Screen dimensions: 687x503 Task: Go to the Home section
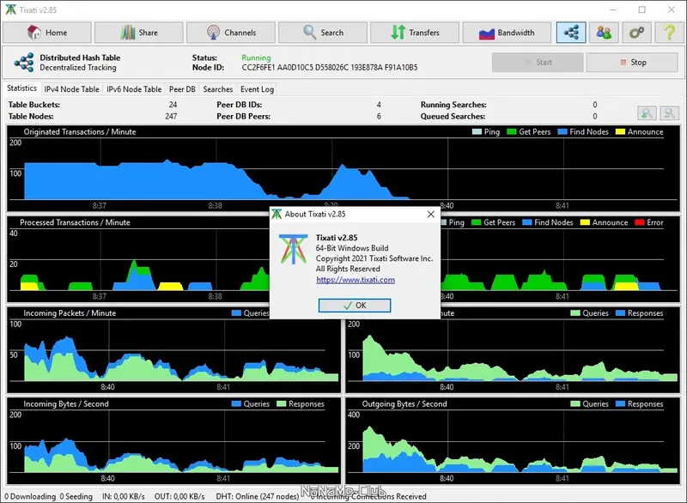[x=47, y=33]
